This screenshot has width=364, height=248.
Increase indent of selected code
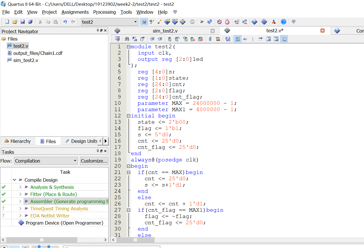[152, 39]
